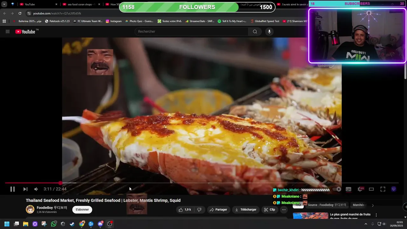Open the FoodieBoy channel name link
The image size is (407, 229).
click(52, 208)
